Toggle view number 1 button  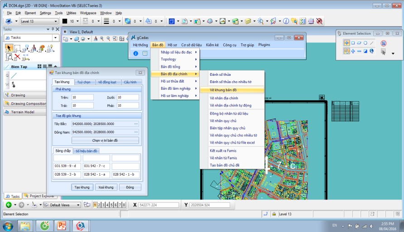point(94,205)
